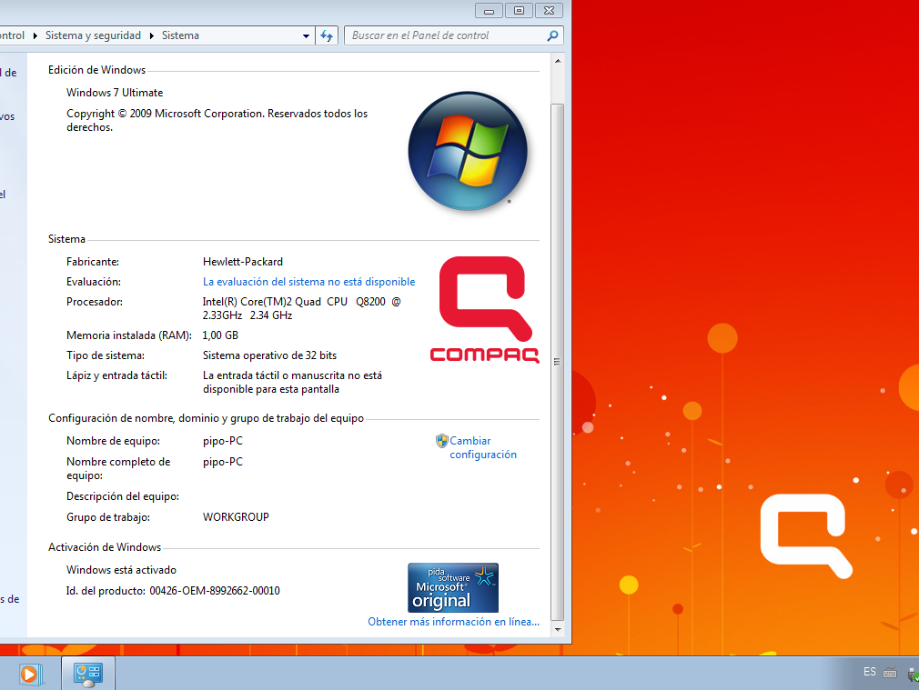
Task: Click the scrollbar down arrow in the System window
Action: (558, 630)
